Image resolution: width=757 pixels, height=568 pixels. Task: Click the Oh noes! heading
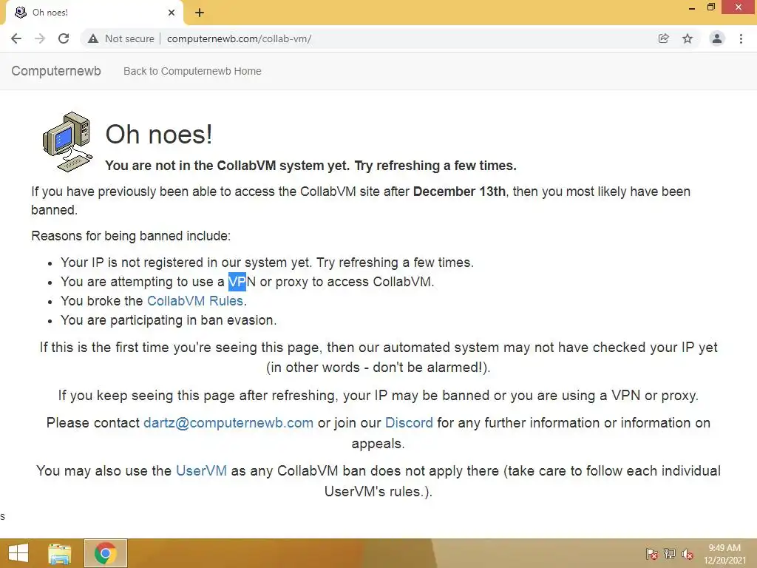(x=159, y=135)
